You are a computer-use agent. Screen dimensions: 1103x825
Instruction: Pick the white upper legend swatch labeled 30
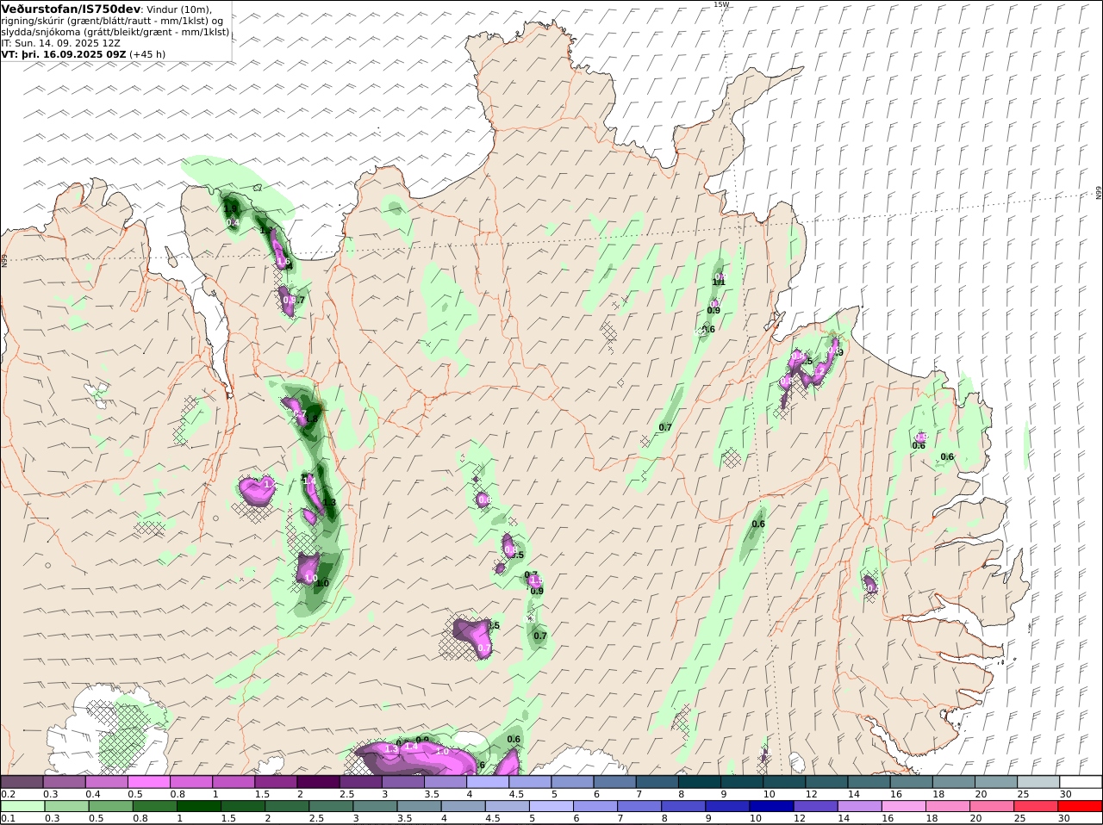point(1081,782)
